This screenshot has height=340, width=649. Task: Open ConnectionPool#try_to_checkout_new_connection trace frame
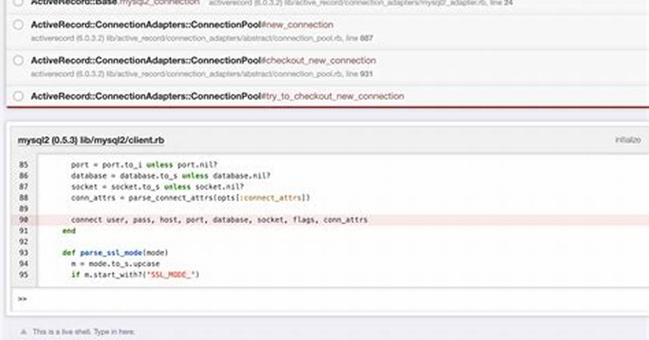(x=327, y=97)
